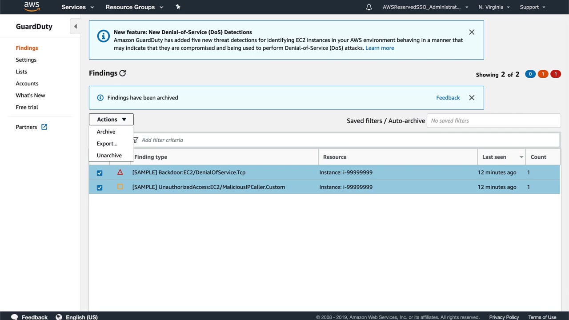
Task: Go to Settings in the sidebar
Action: (x=26, y=60)
